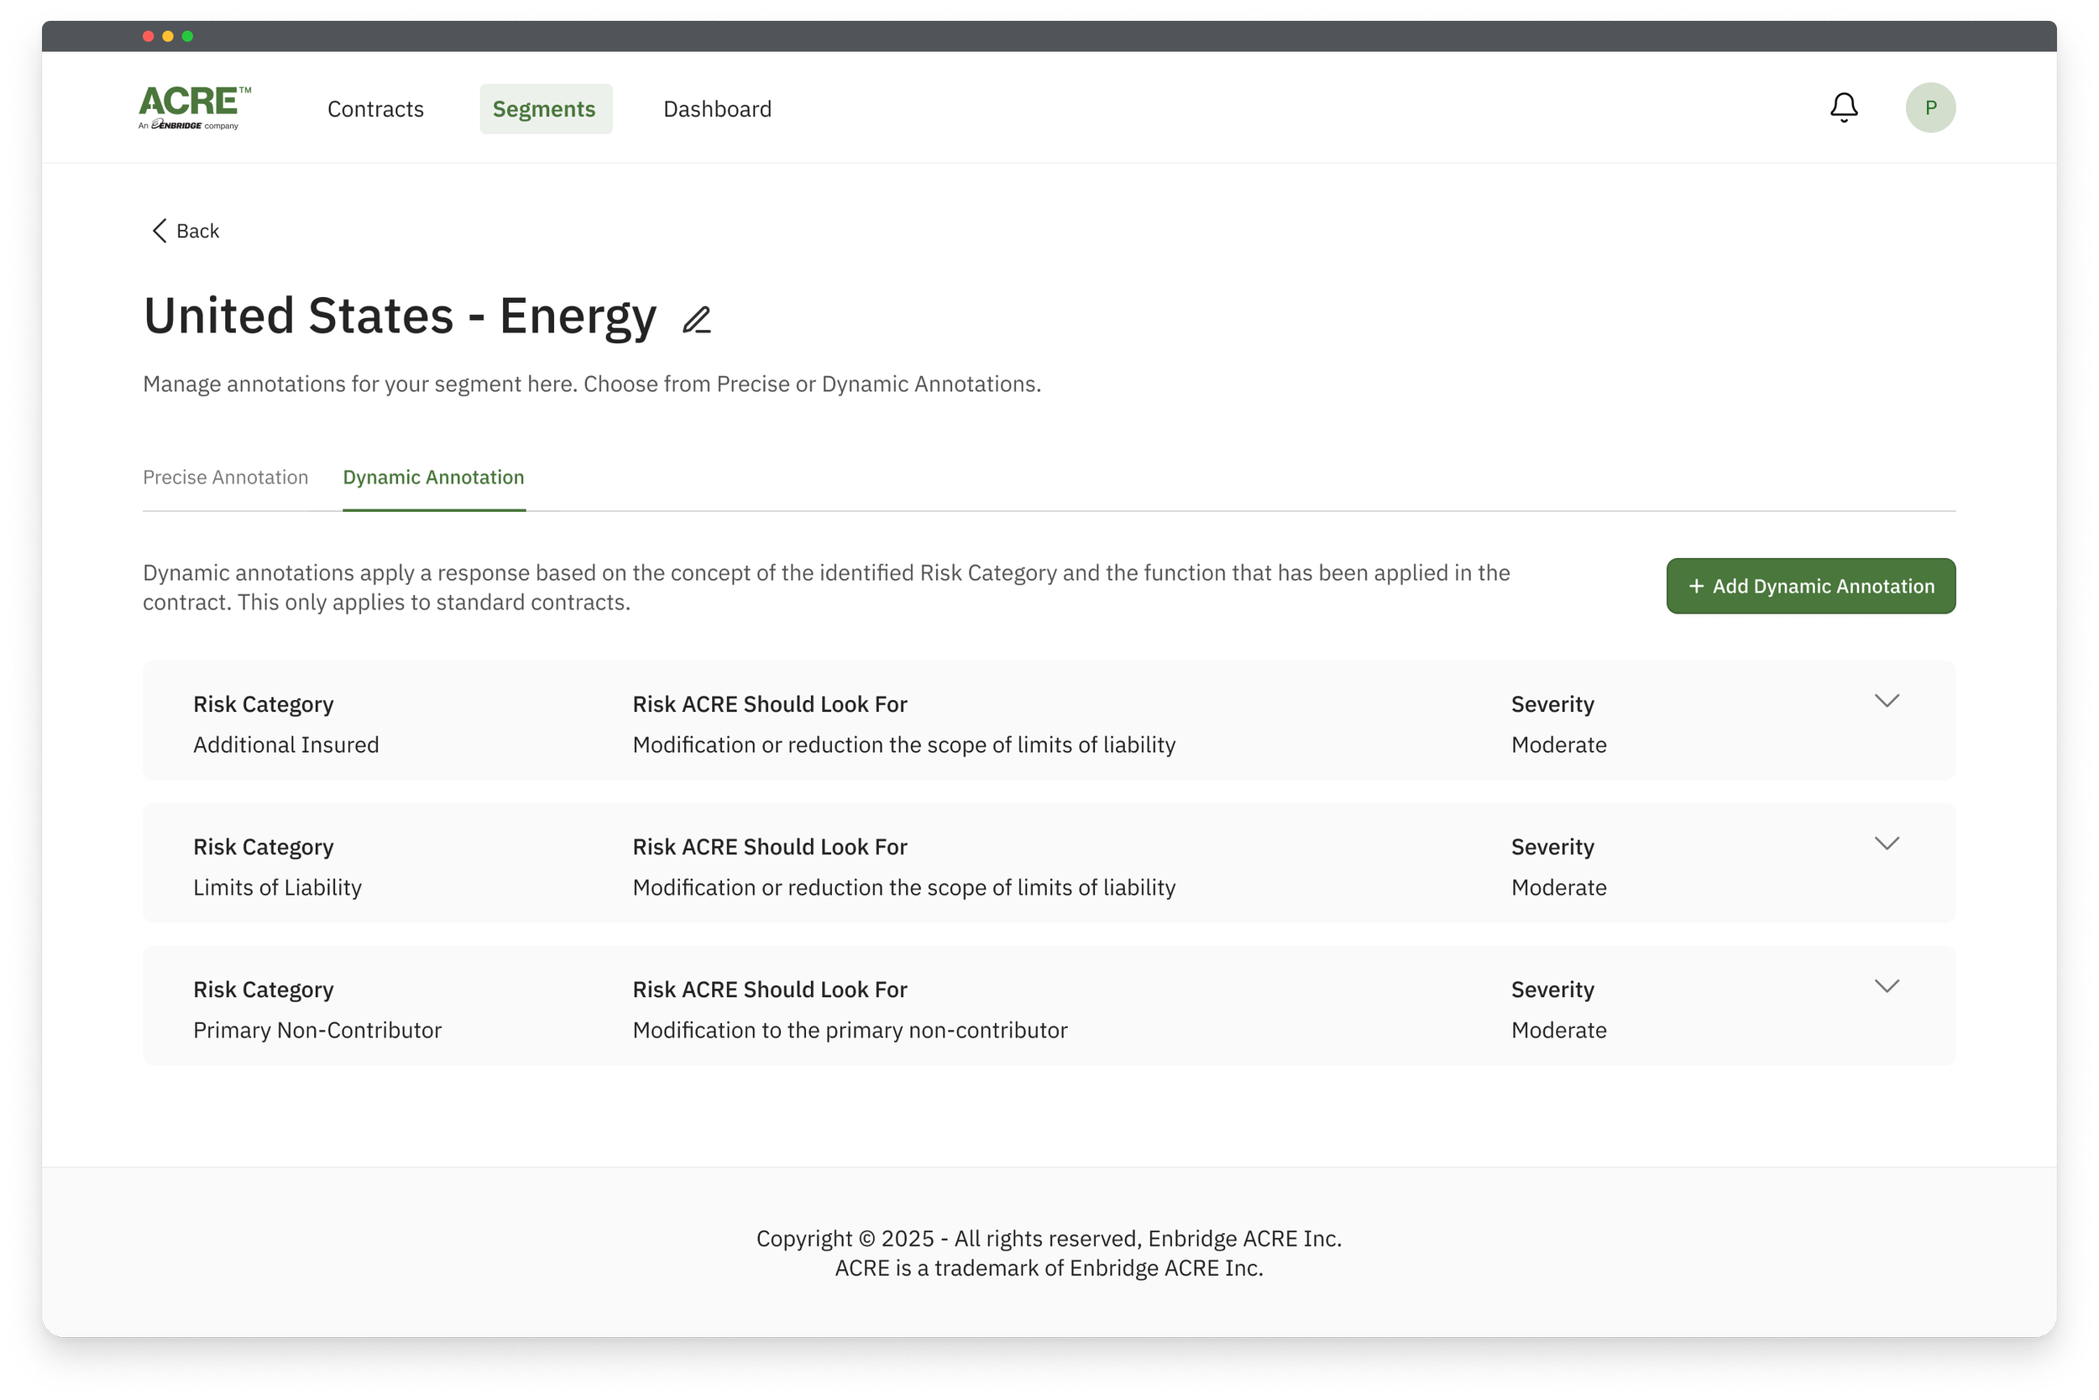Click the back arrow chevron
The width and height of the screenshot is (2099, 1400).
click(159, 232)
